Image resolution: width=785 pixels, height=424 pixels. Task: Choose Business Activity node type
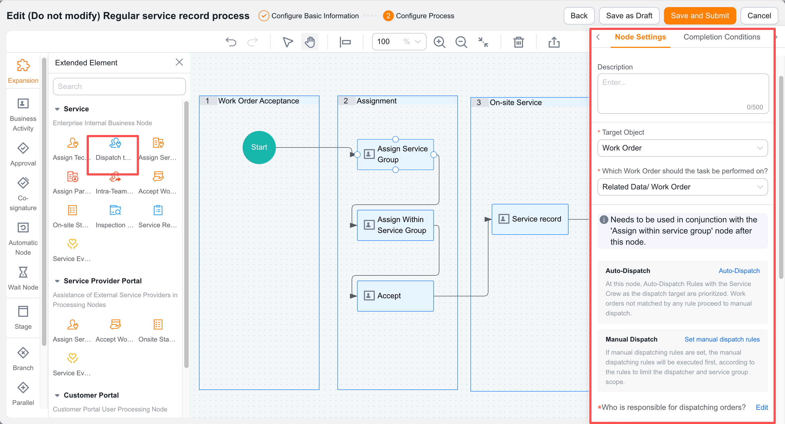[x=23, y=115]
